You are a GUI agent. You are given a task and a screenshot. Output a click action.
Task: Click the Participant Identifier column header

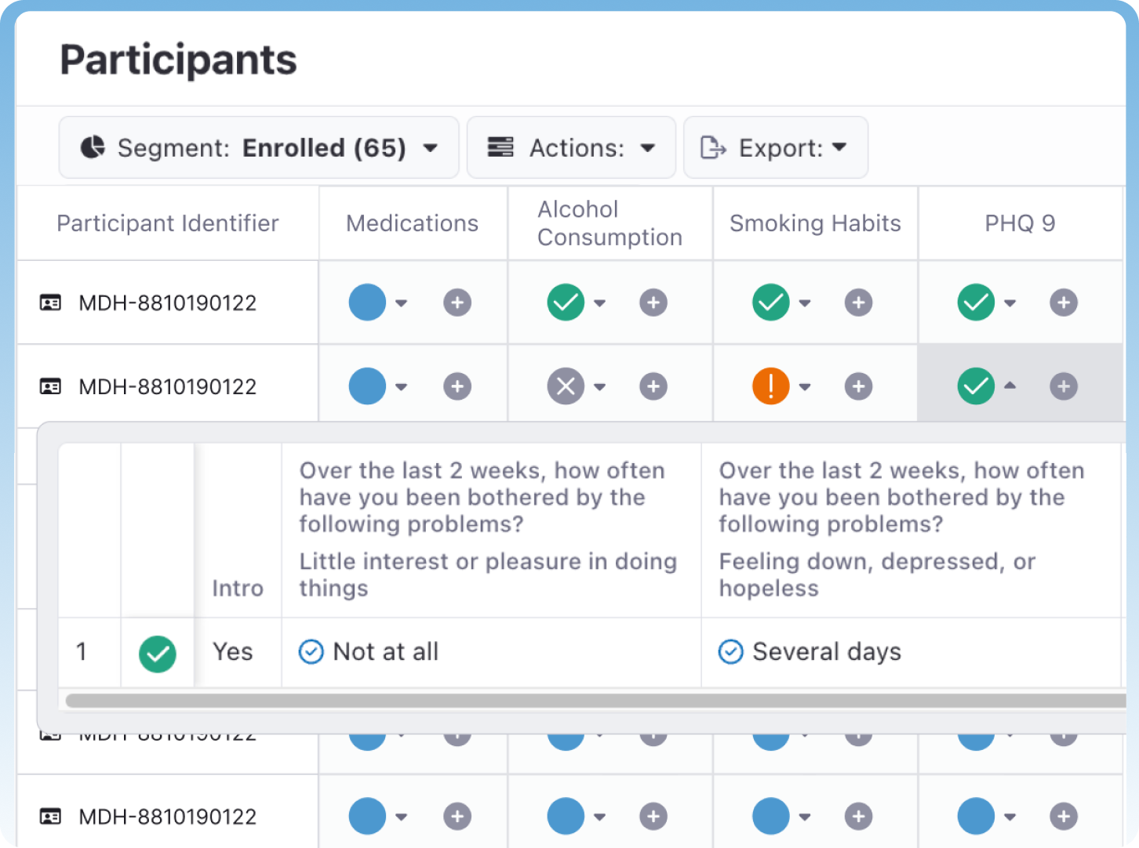(167, 223)
